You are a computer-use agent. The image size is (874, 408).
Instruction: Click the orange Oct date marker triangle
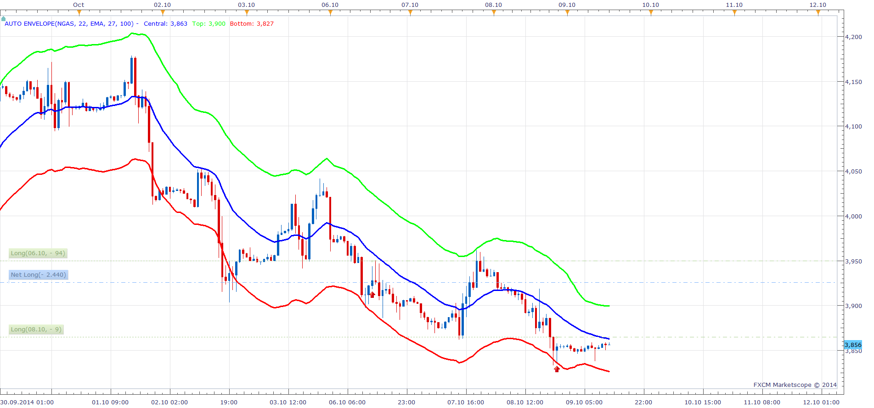tap(79, 12)
